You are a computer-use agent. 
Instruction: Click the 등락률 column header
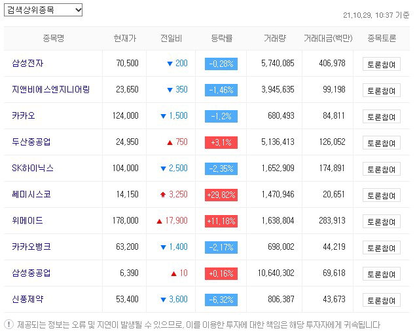tap(221, 38)
